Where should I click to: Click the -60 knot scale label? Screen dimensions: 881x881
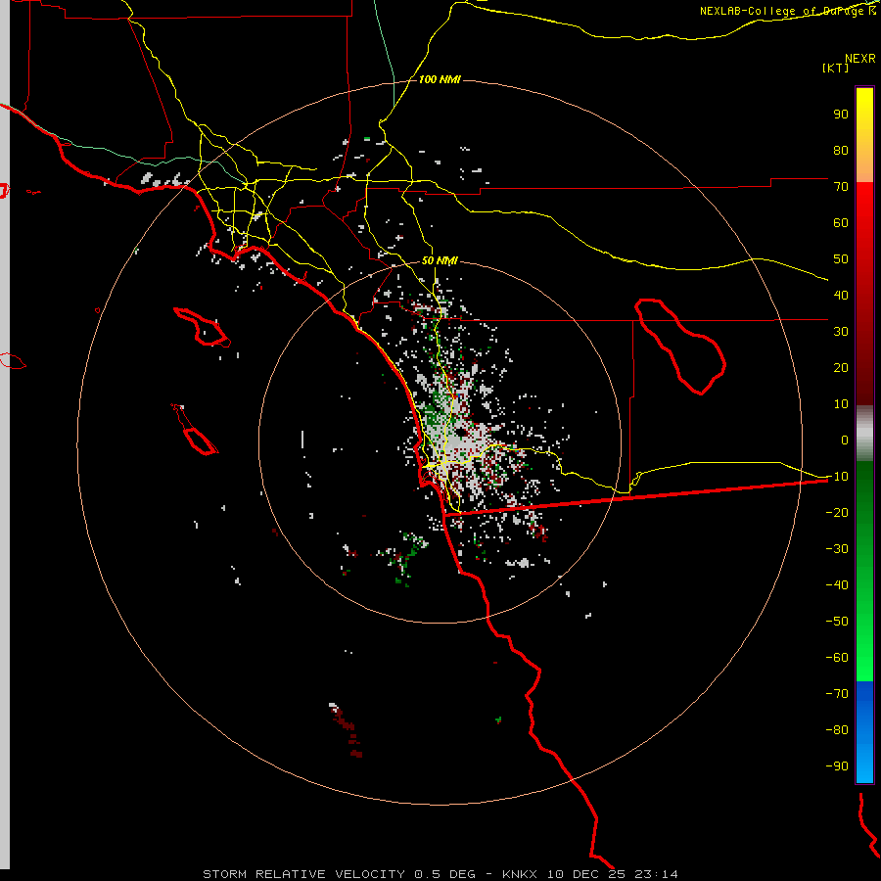click(837, 658)
